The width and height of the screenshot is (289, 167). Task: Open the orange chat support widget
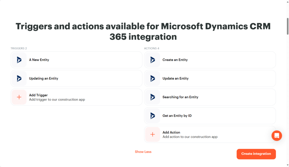[277, 136]
